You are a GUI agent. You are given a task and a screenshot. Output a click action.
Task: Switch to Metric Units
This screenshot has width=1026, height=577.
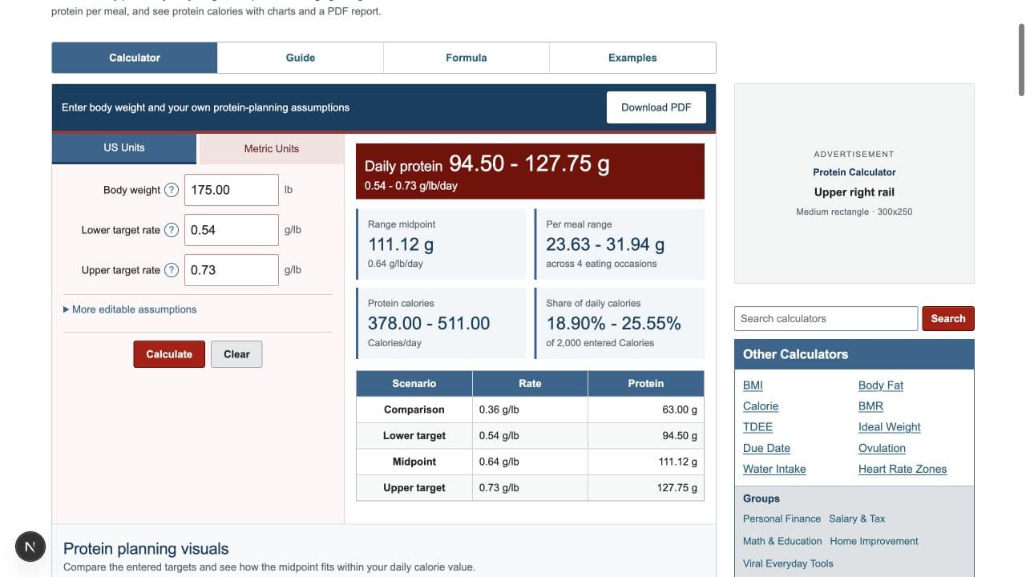(272, 149)
